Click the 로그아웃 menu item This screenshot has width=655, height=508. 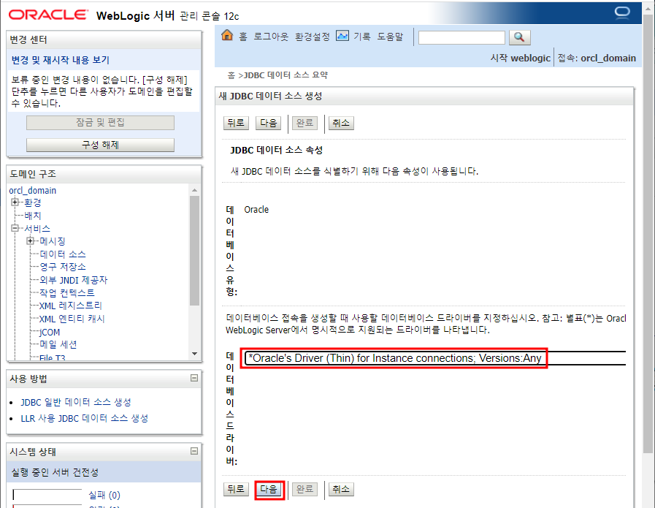271,37
